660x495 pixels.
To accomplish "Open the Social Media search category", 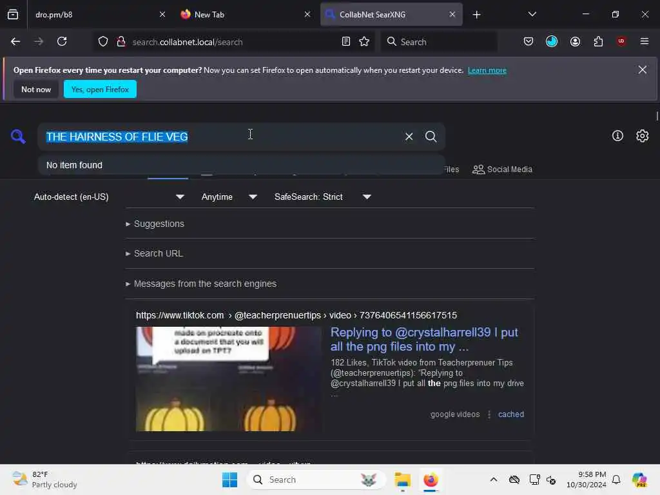I will (x=502, y=170).
